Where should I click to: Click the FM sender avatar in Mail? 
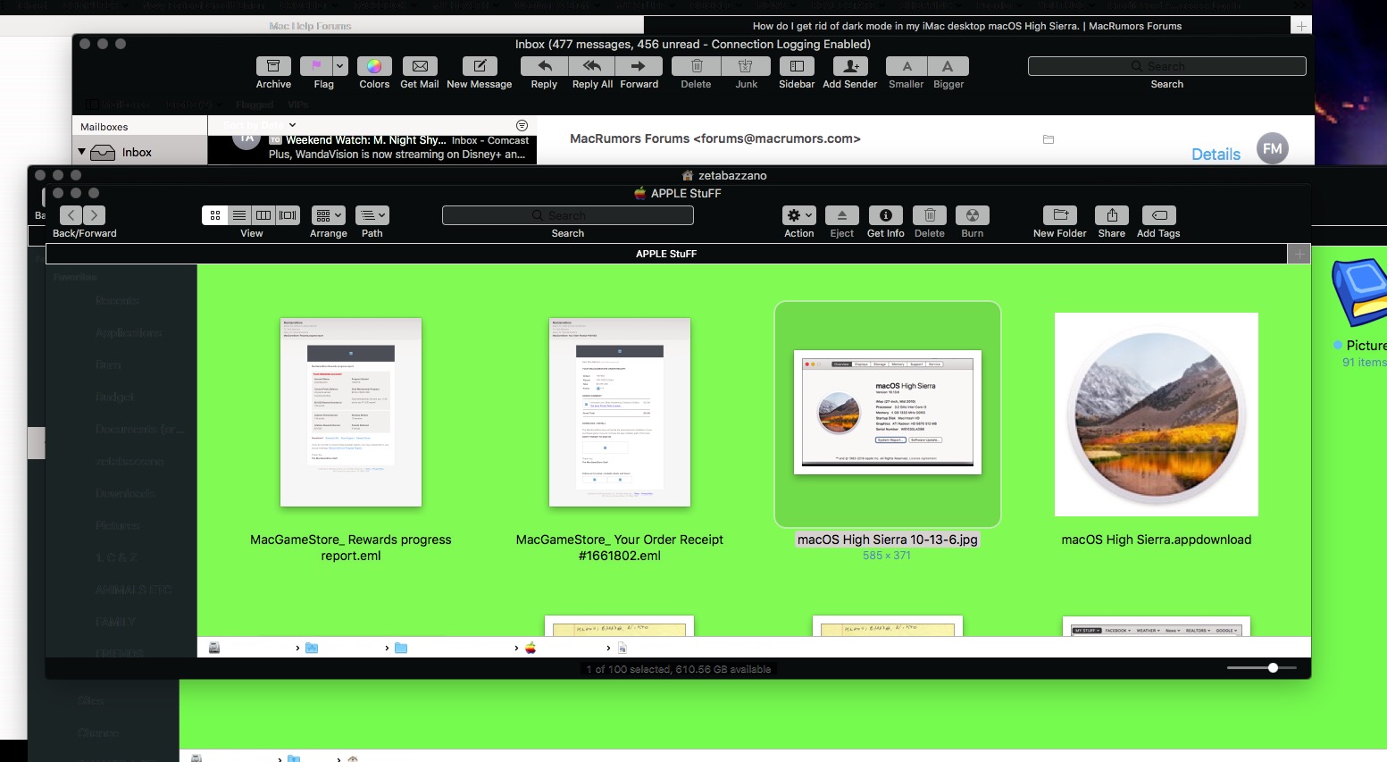point(1273,148)
